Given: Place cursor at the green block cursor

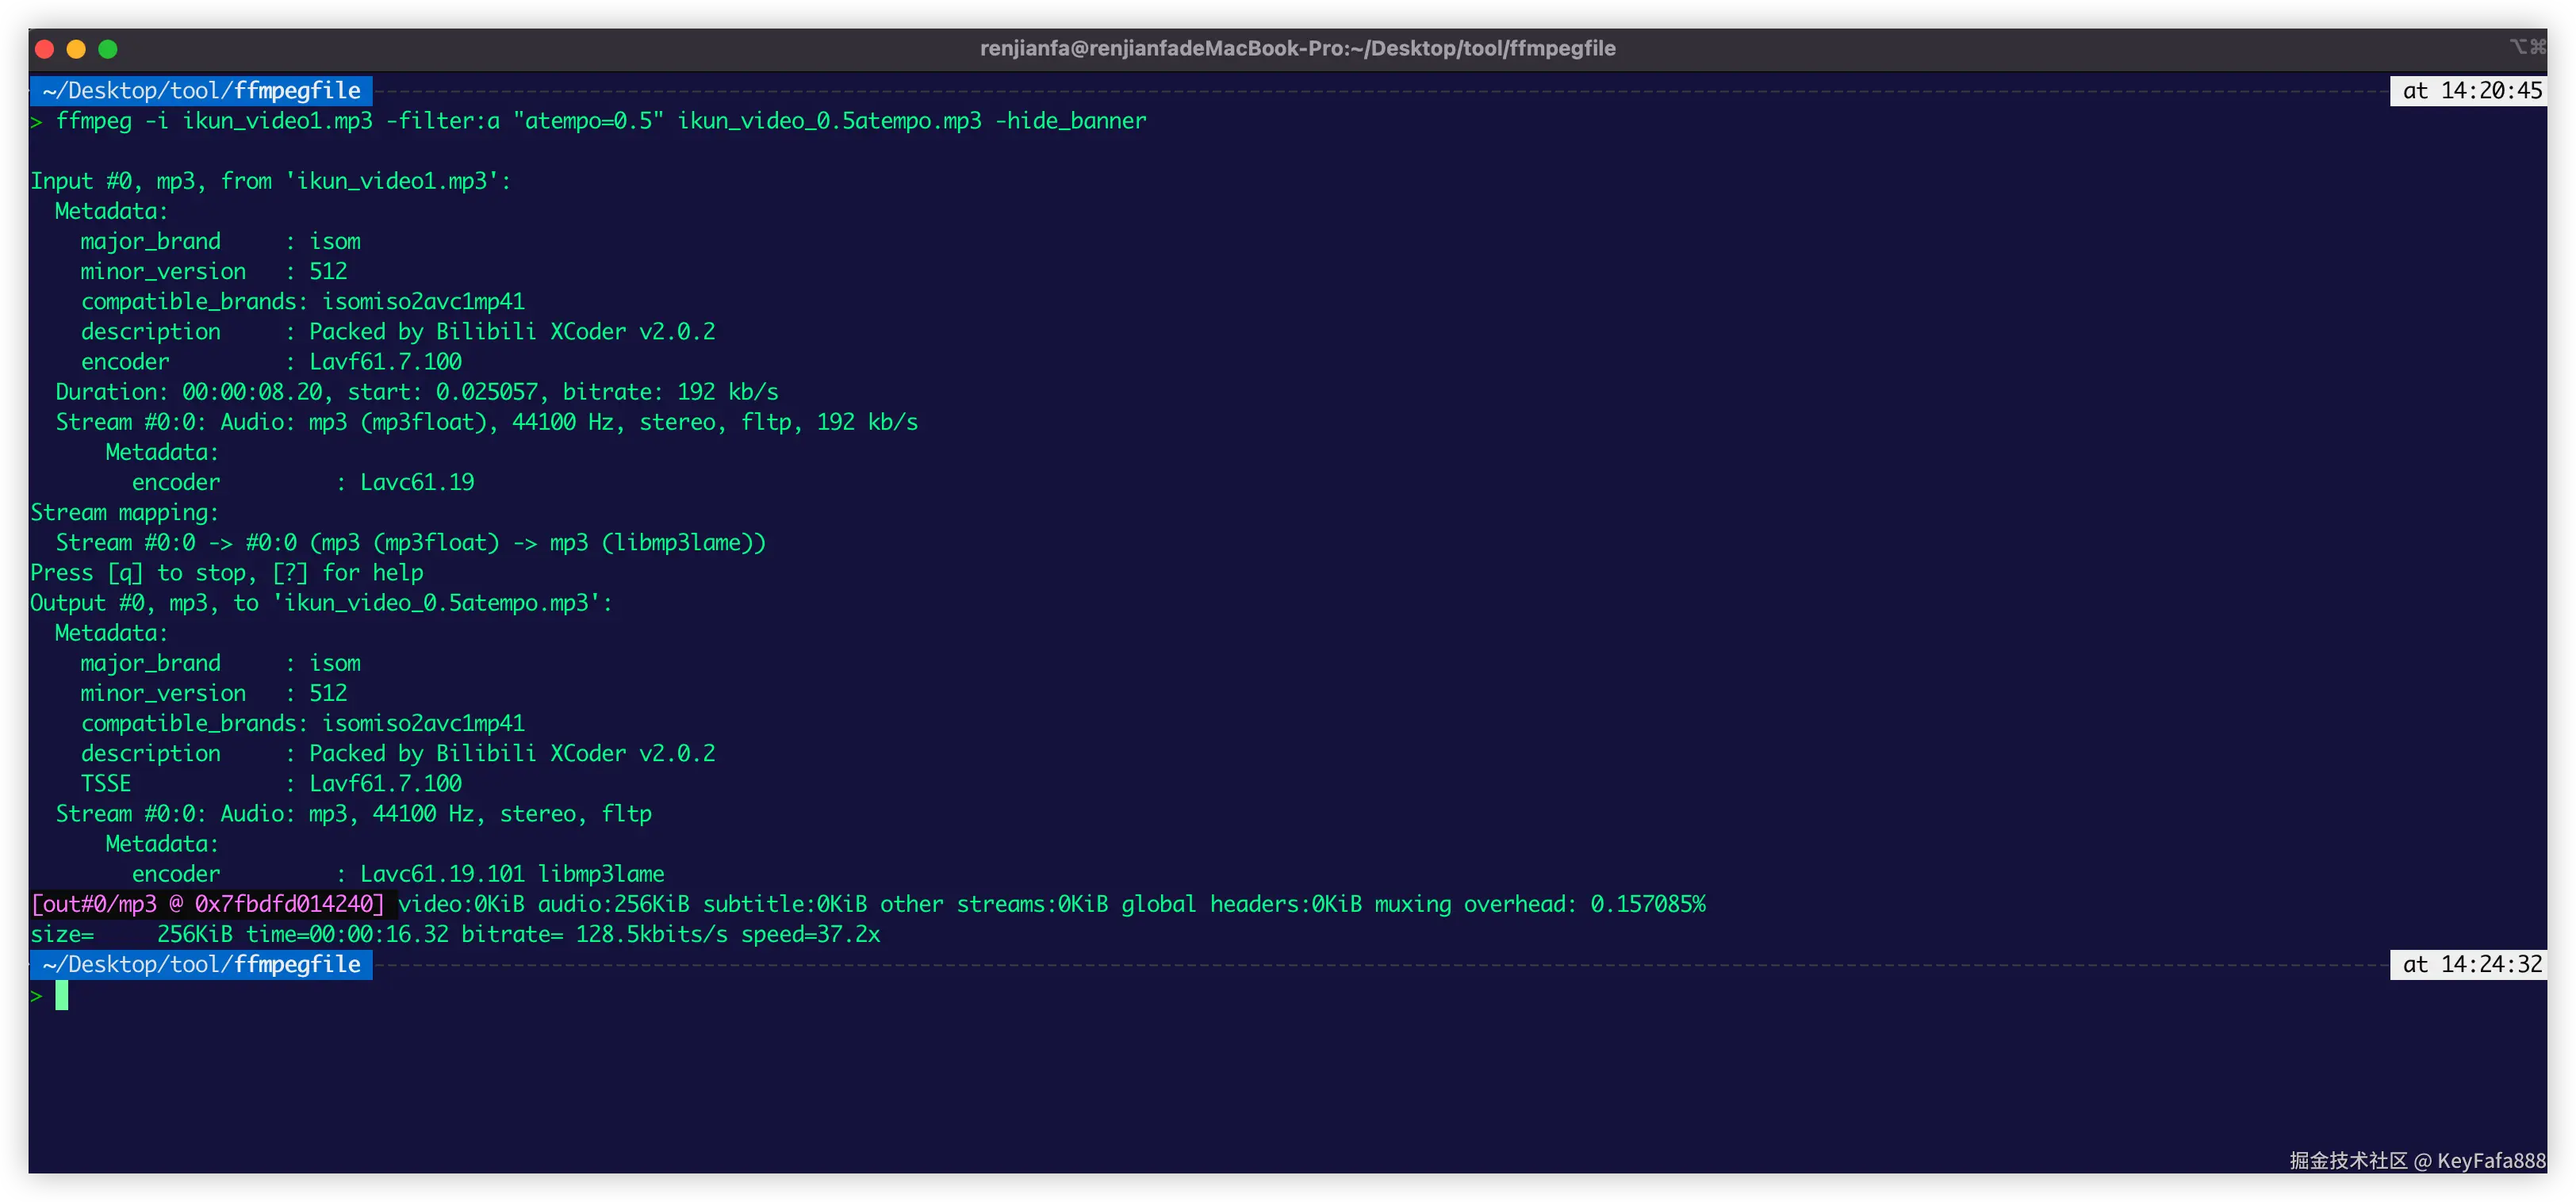Looking at the screenshot, I should pos(62,995).
